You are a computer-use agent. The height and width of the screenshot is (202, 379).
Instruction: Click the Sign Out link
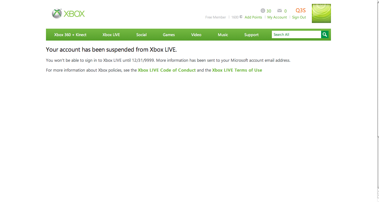(x=299, y=17)
